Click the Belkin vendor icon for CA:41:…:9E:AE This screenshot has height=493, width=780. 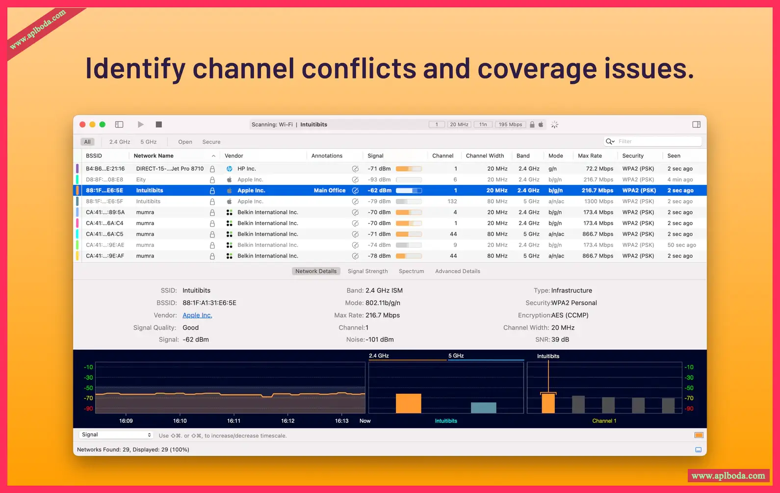[229, 245]
